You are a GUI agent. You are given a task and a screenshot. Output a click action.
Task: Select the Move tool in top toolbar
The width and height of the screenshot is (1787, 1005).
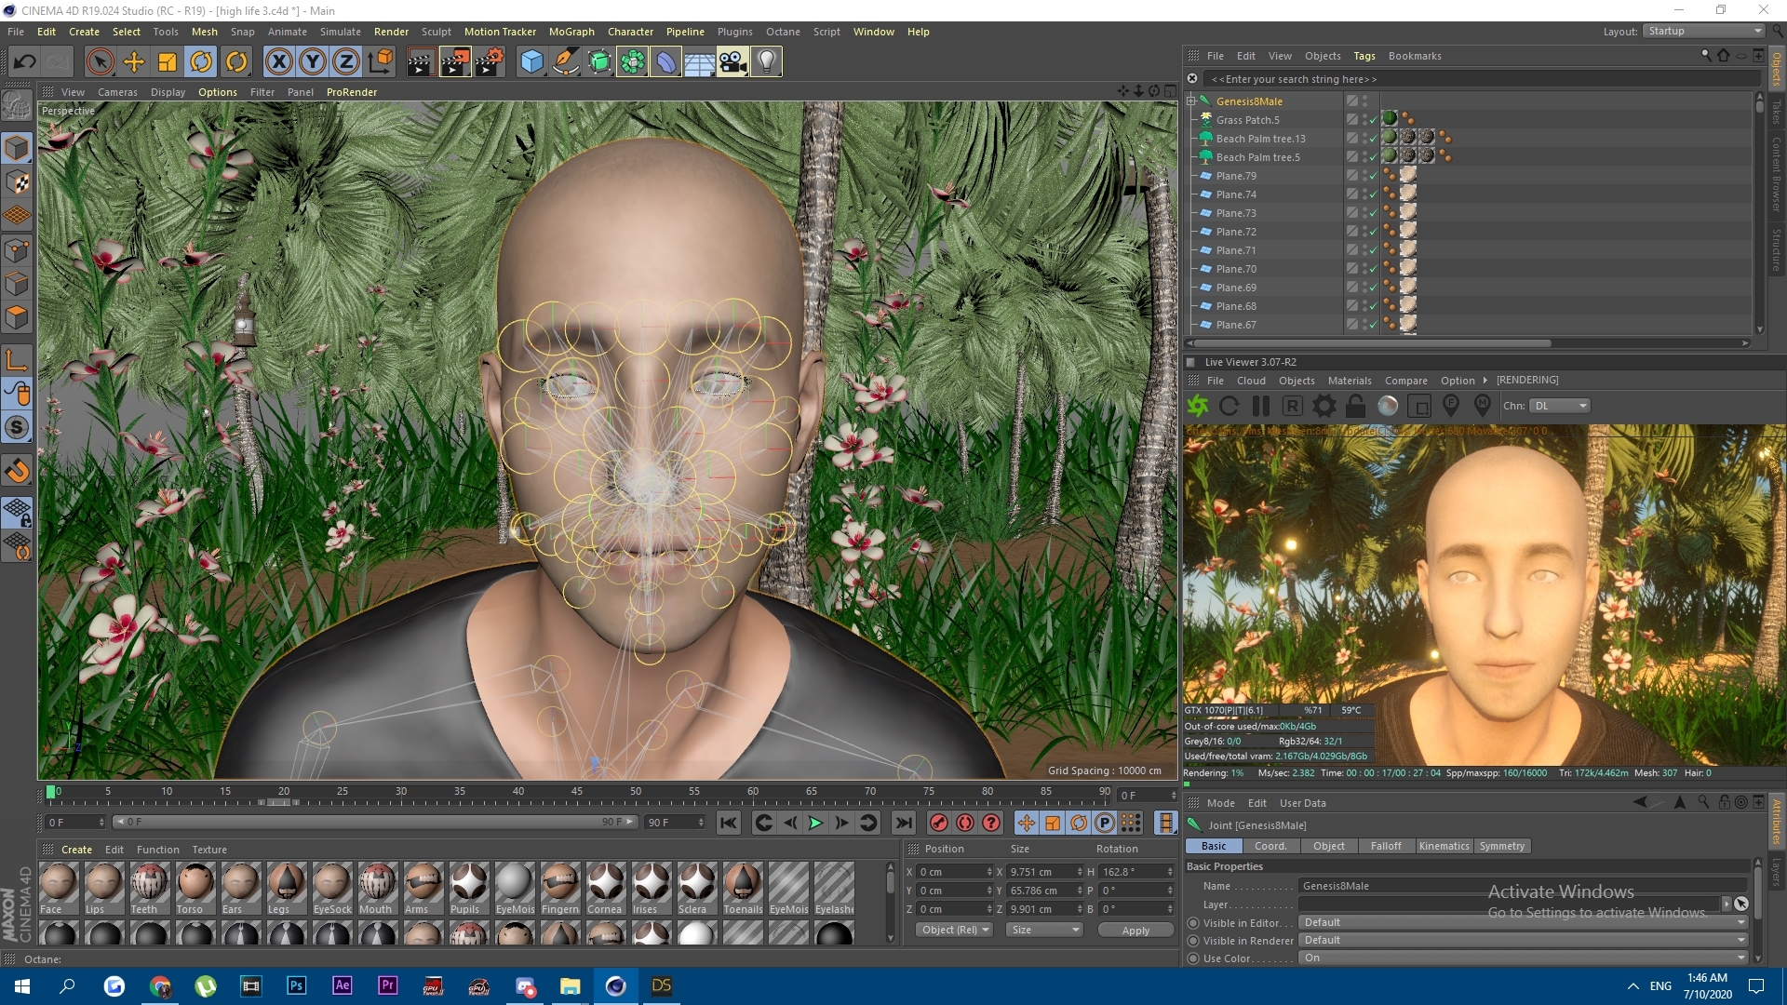[134, 62]
